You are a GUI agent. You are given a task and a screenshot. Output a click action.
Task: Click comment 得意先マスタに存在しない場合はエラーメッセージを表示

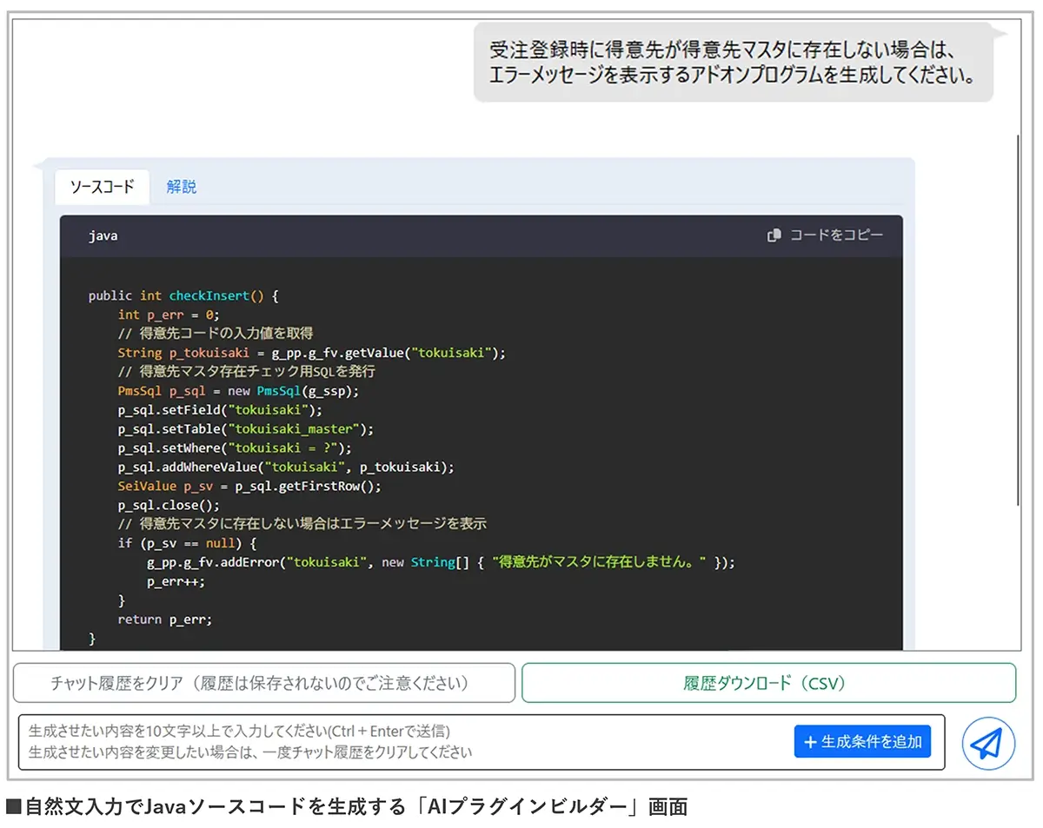pos(302,525)
